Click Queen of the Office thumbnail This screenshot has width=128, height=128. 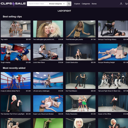pos(113,104)
